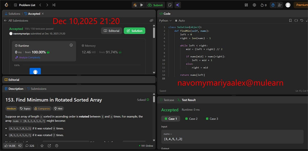The width and height of the screenshot is (308, 151).
Task: Invite a collaborator add-person icon
Action: point(279,5)
